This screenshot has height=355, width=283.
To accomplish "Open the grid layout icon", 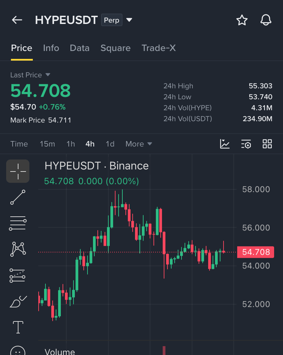I will coord(267,144).
